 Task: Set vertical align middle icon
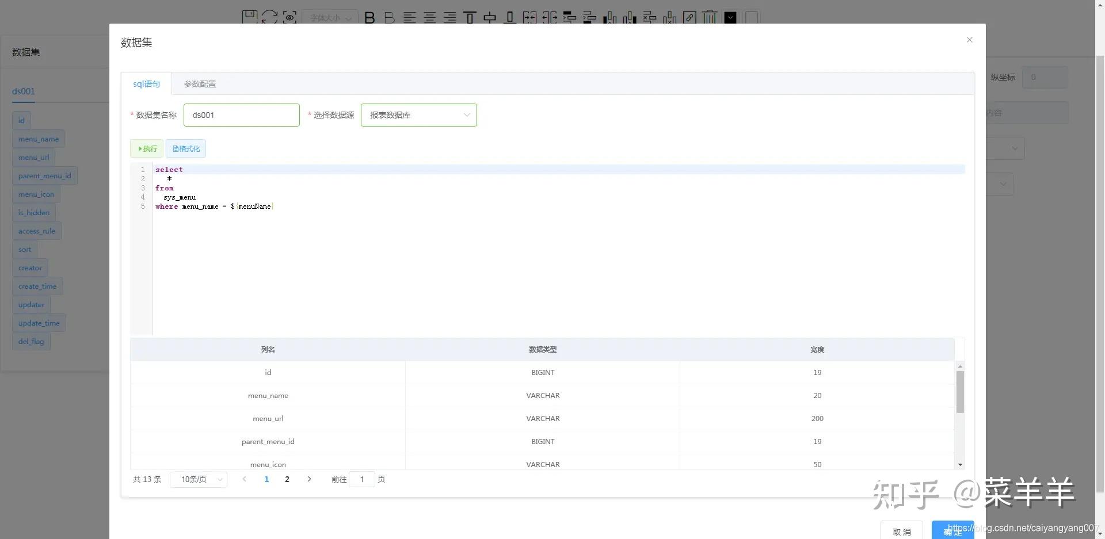click(x=490, y=18)
